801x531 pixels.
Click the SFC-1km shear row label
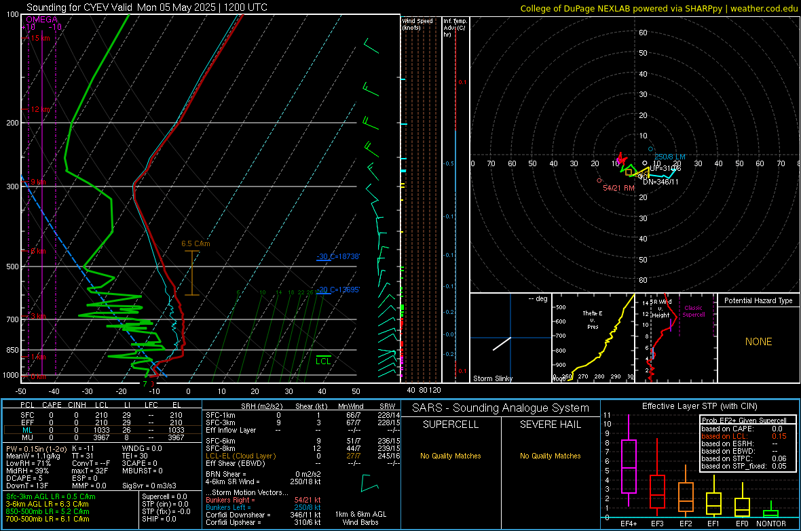tap(221, 415)
